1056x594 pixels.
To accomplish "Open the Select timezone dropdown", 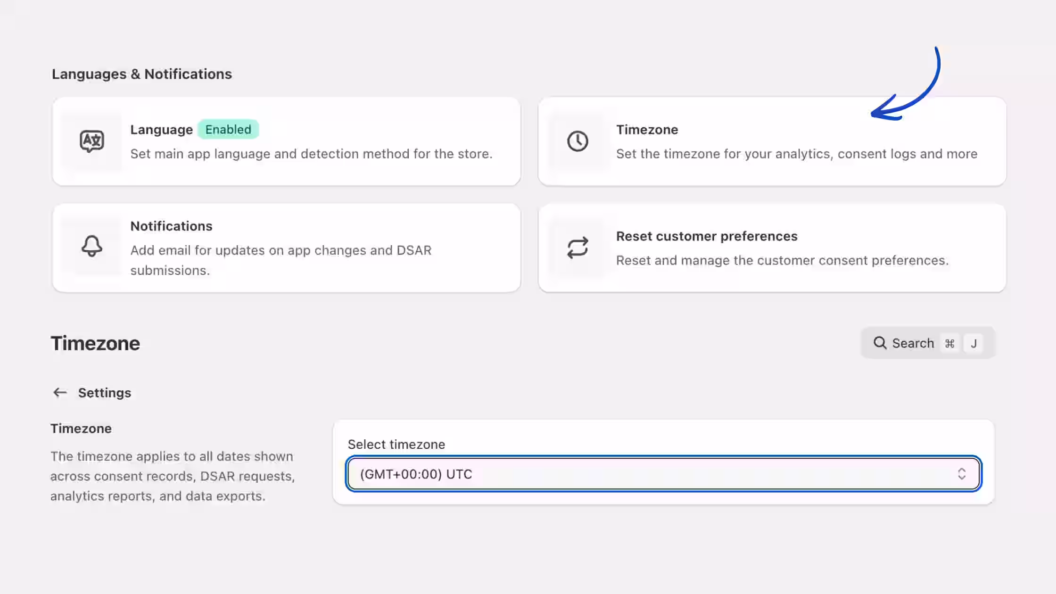I will (663, 474).
